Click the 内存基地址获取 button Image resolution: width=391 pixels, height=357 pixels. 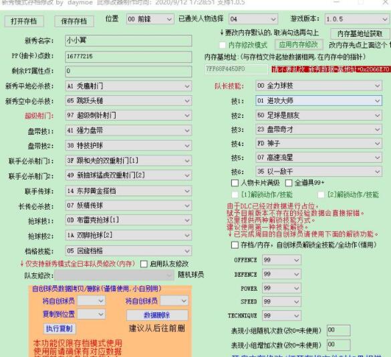pyautogui.click(x=360, y=33)
